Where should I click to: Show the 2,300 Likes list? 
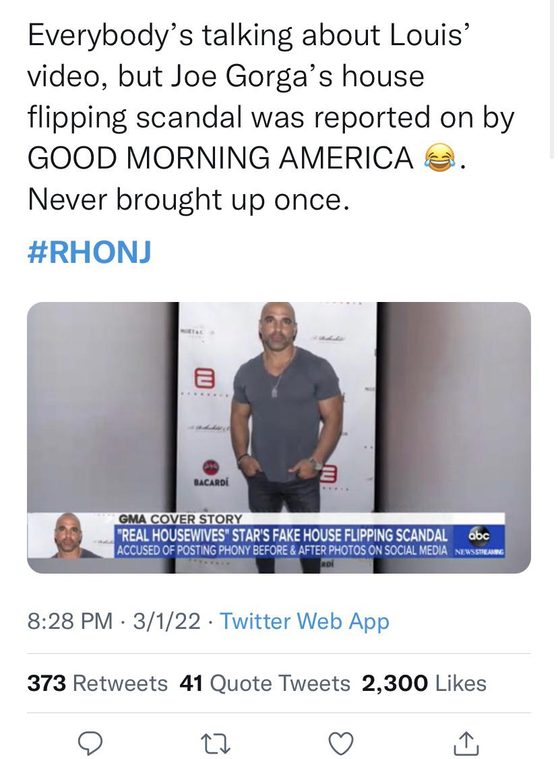click(424, 684)
